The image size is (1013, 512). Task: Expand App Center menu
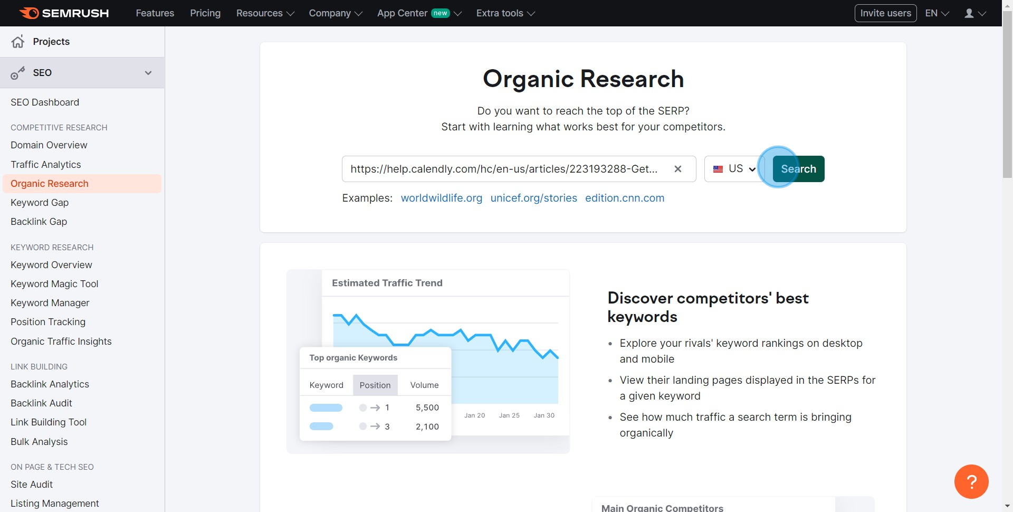coord(419,13)
